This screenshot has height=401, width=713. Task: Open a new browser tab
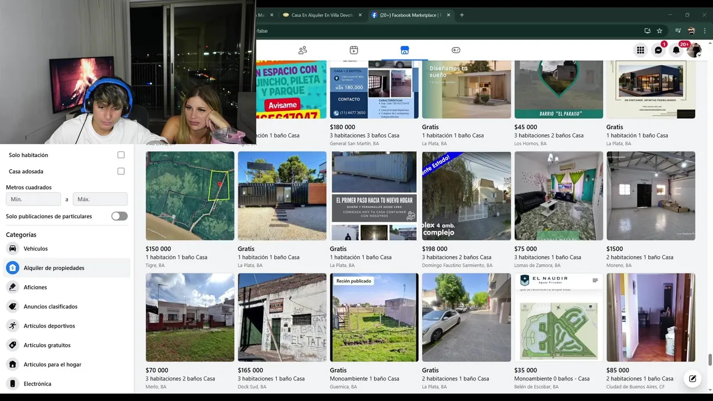tap(462, 15)
